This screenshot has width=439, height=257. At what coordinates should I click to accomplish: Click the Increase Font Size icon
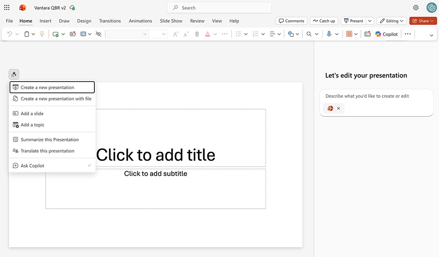click(176, 34)
